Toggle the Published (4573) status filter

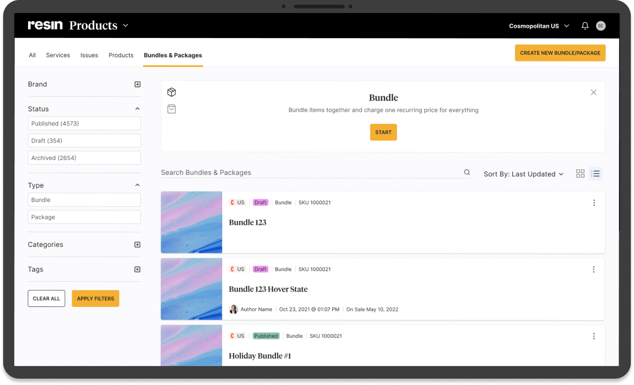84,123
